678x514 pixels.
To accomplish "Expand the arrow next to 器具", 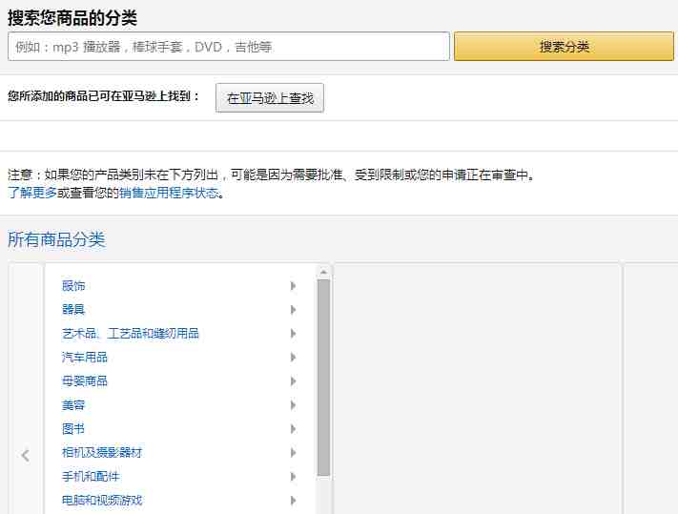I will click(x=293, y=310).
